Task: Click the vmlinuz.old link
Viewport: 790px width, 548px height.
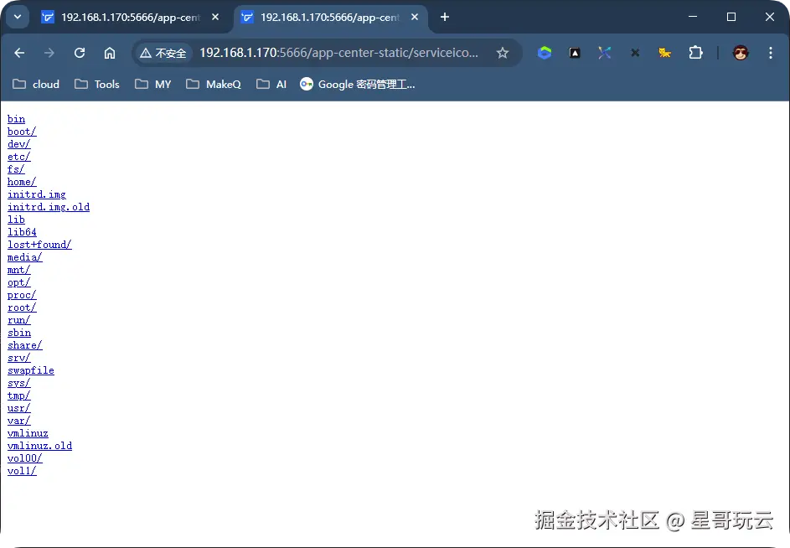Action: click(x=40, y=446)
